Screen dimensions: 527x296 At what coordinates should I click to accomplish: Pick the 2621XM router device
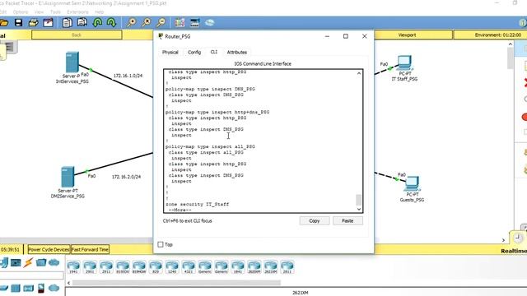click(x=271, y=266)
